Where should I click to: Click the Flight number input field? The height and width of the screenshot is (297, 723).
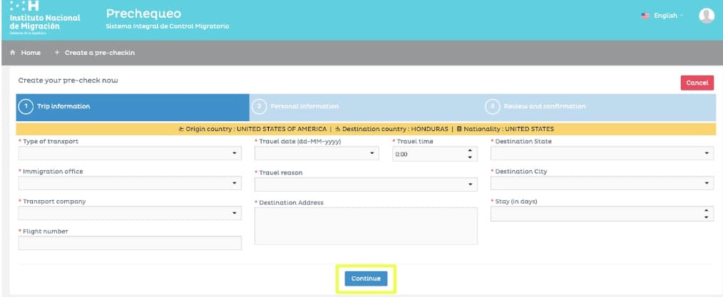(x=130, y=244)
